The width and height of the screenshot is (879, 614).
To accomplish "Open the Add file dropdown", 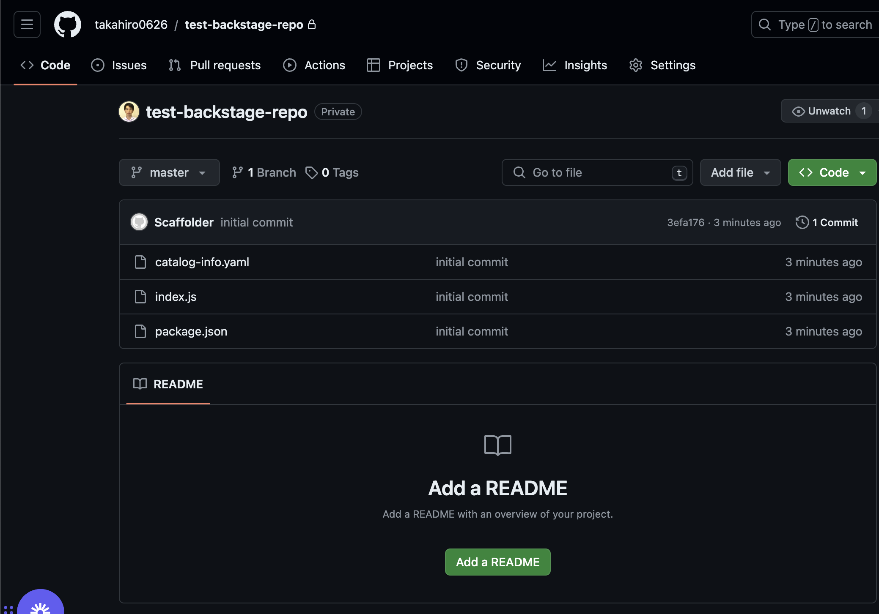I will point(740,172).
